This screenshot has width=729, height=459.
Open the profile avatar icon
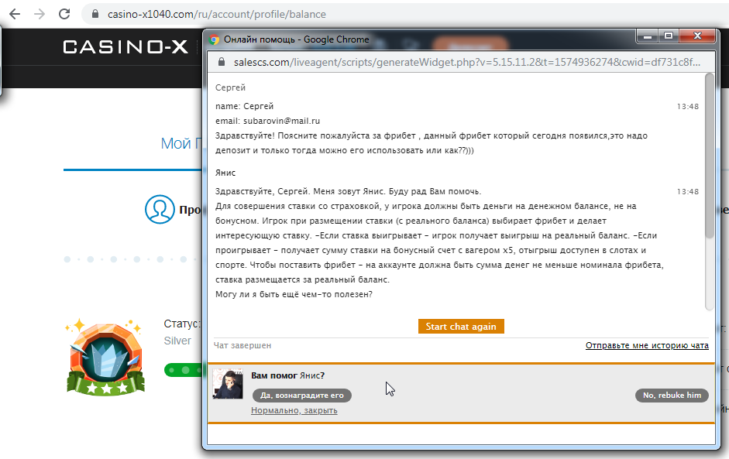coord(160,210)
